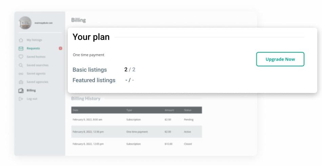322x166 pixels.
Task: Go to the My listings menu label
Action: (34, 40)
